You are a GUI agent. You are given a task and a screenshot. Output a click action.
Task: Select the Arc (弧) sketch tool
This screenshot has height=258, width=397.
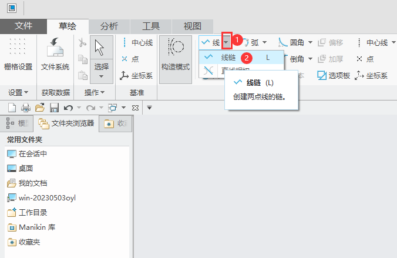click(x=252, y=42)
